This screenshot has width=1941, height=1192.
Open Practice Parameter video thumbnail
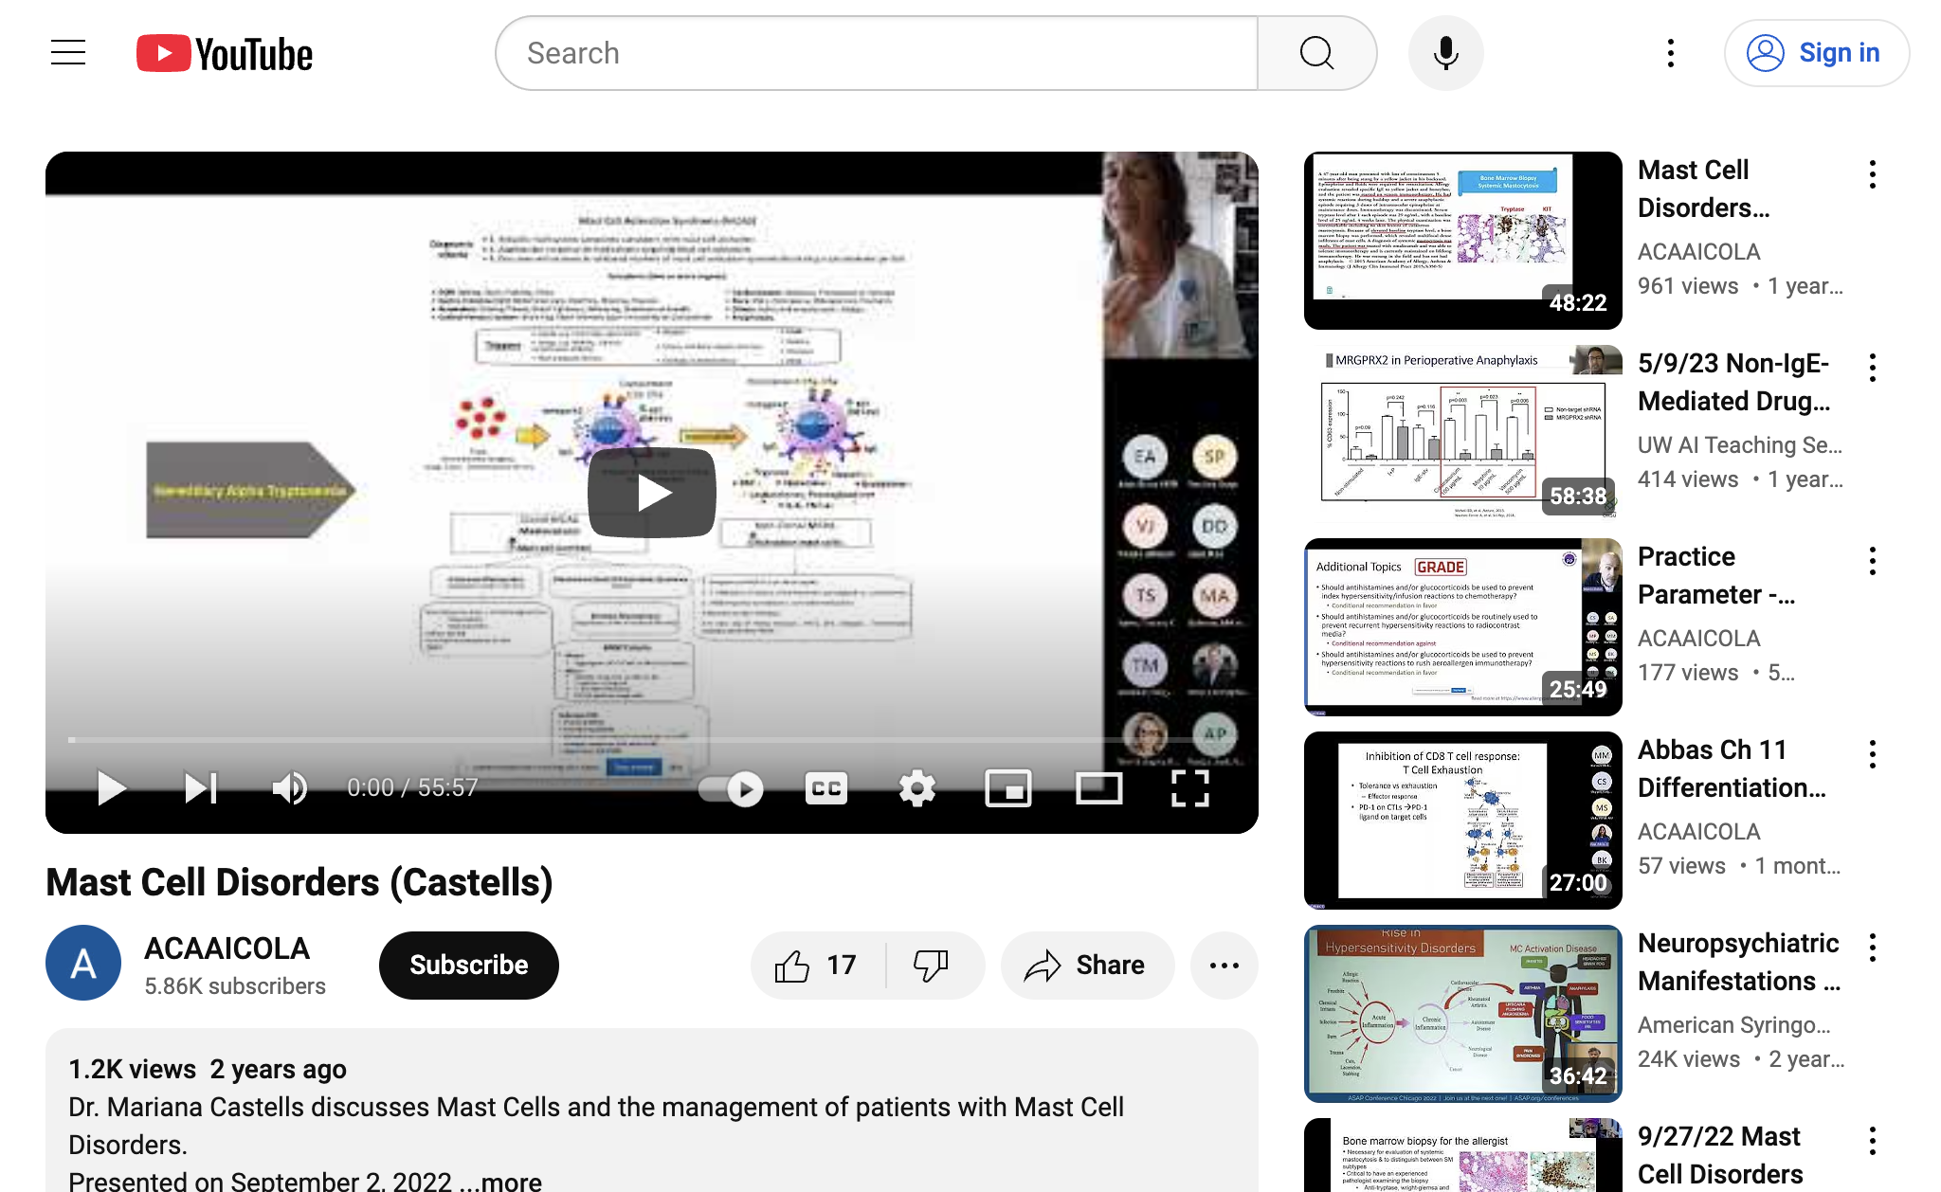click(x=1462, y=627)
